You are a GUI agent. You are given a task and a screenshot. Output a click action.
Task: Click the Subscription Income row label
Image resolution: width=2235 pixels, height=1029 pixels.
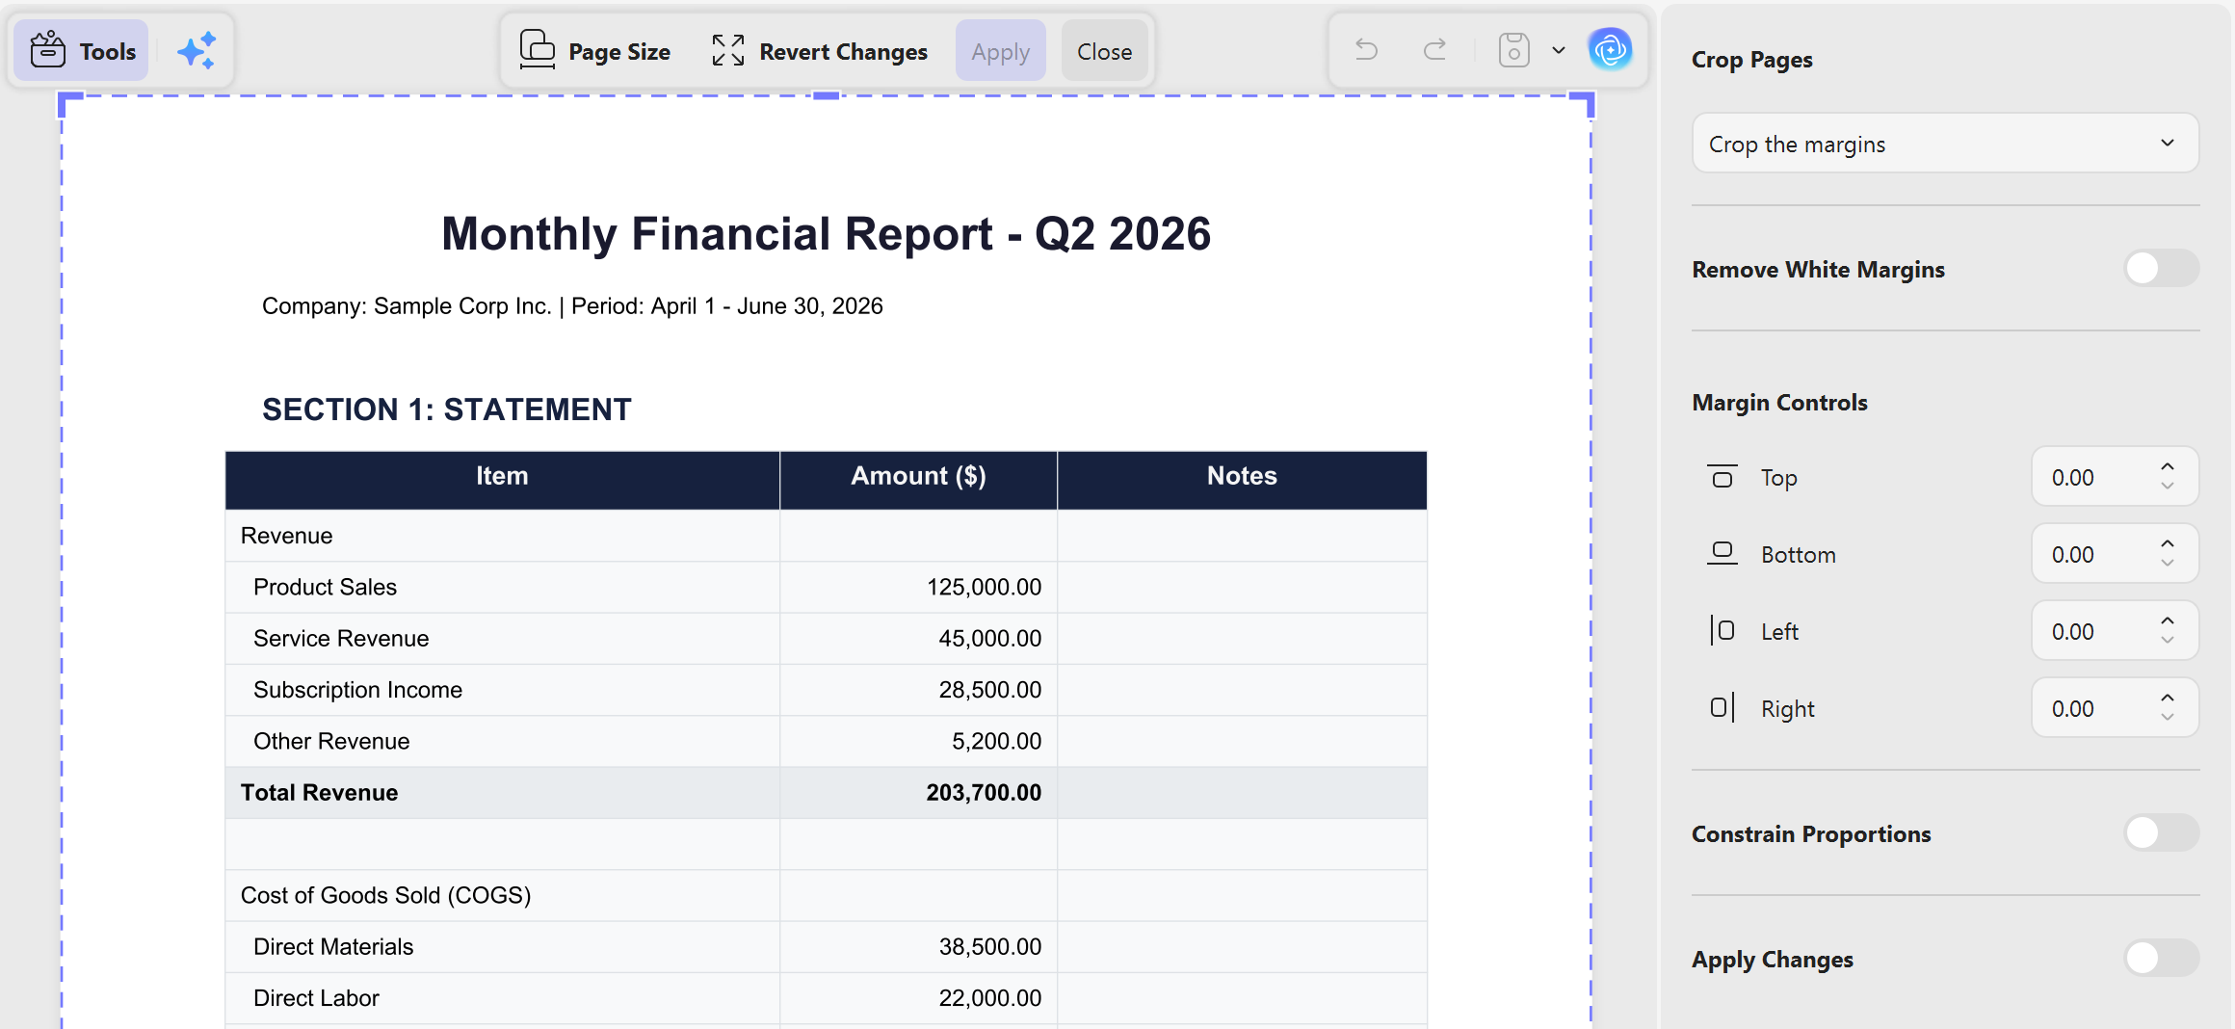pyautogui.click(x=357, y=690)
